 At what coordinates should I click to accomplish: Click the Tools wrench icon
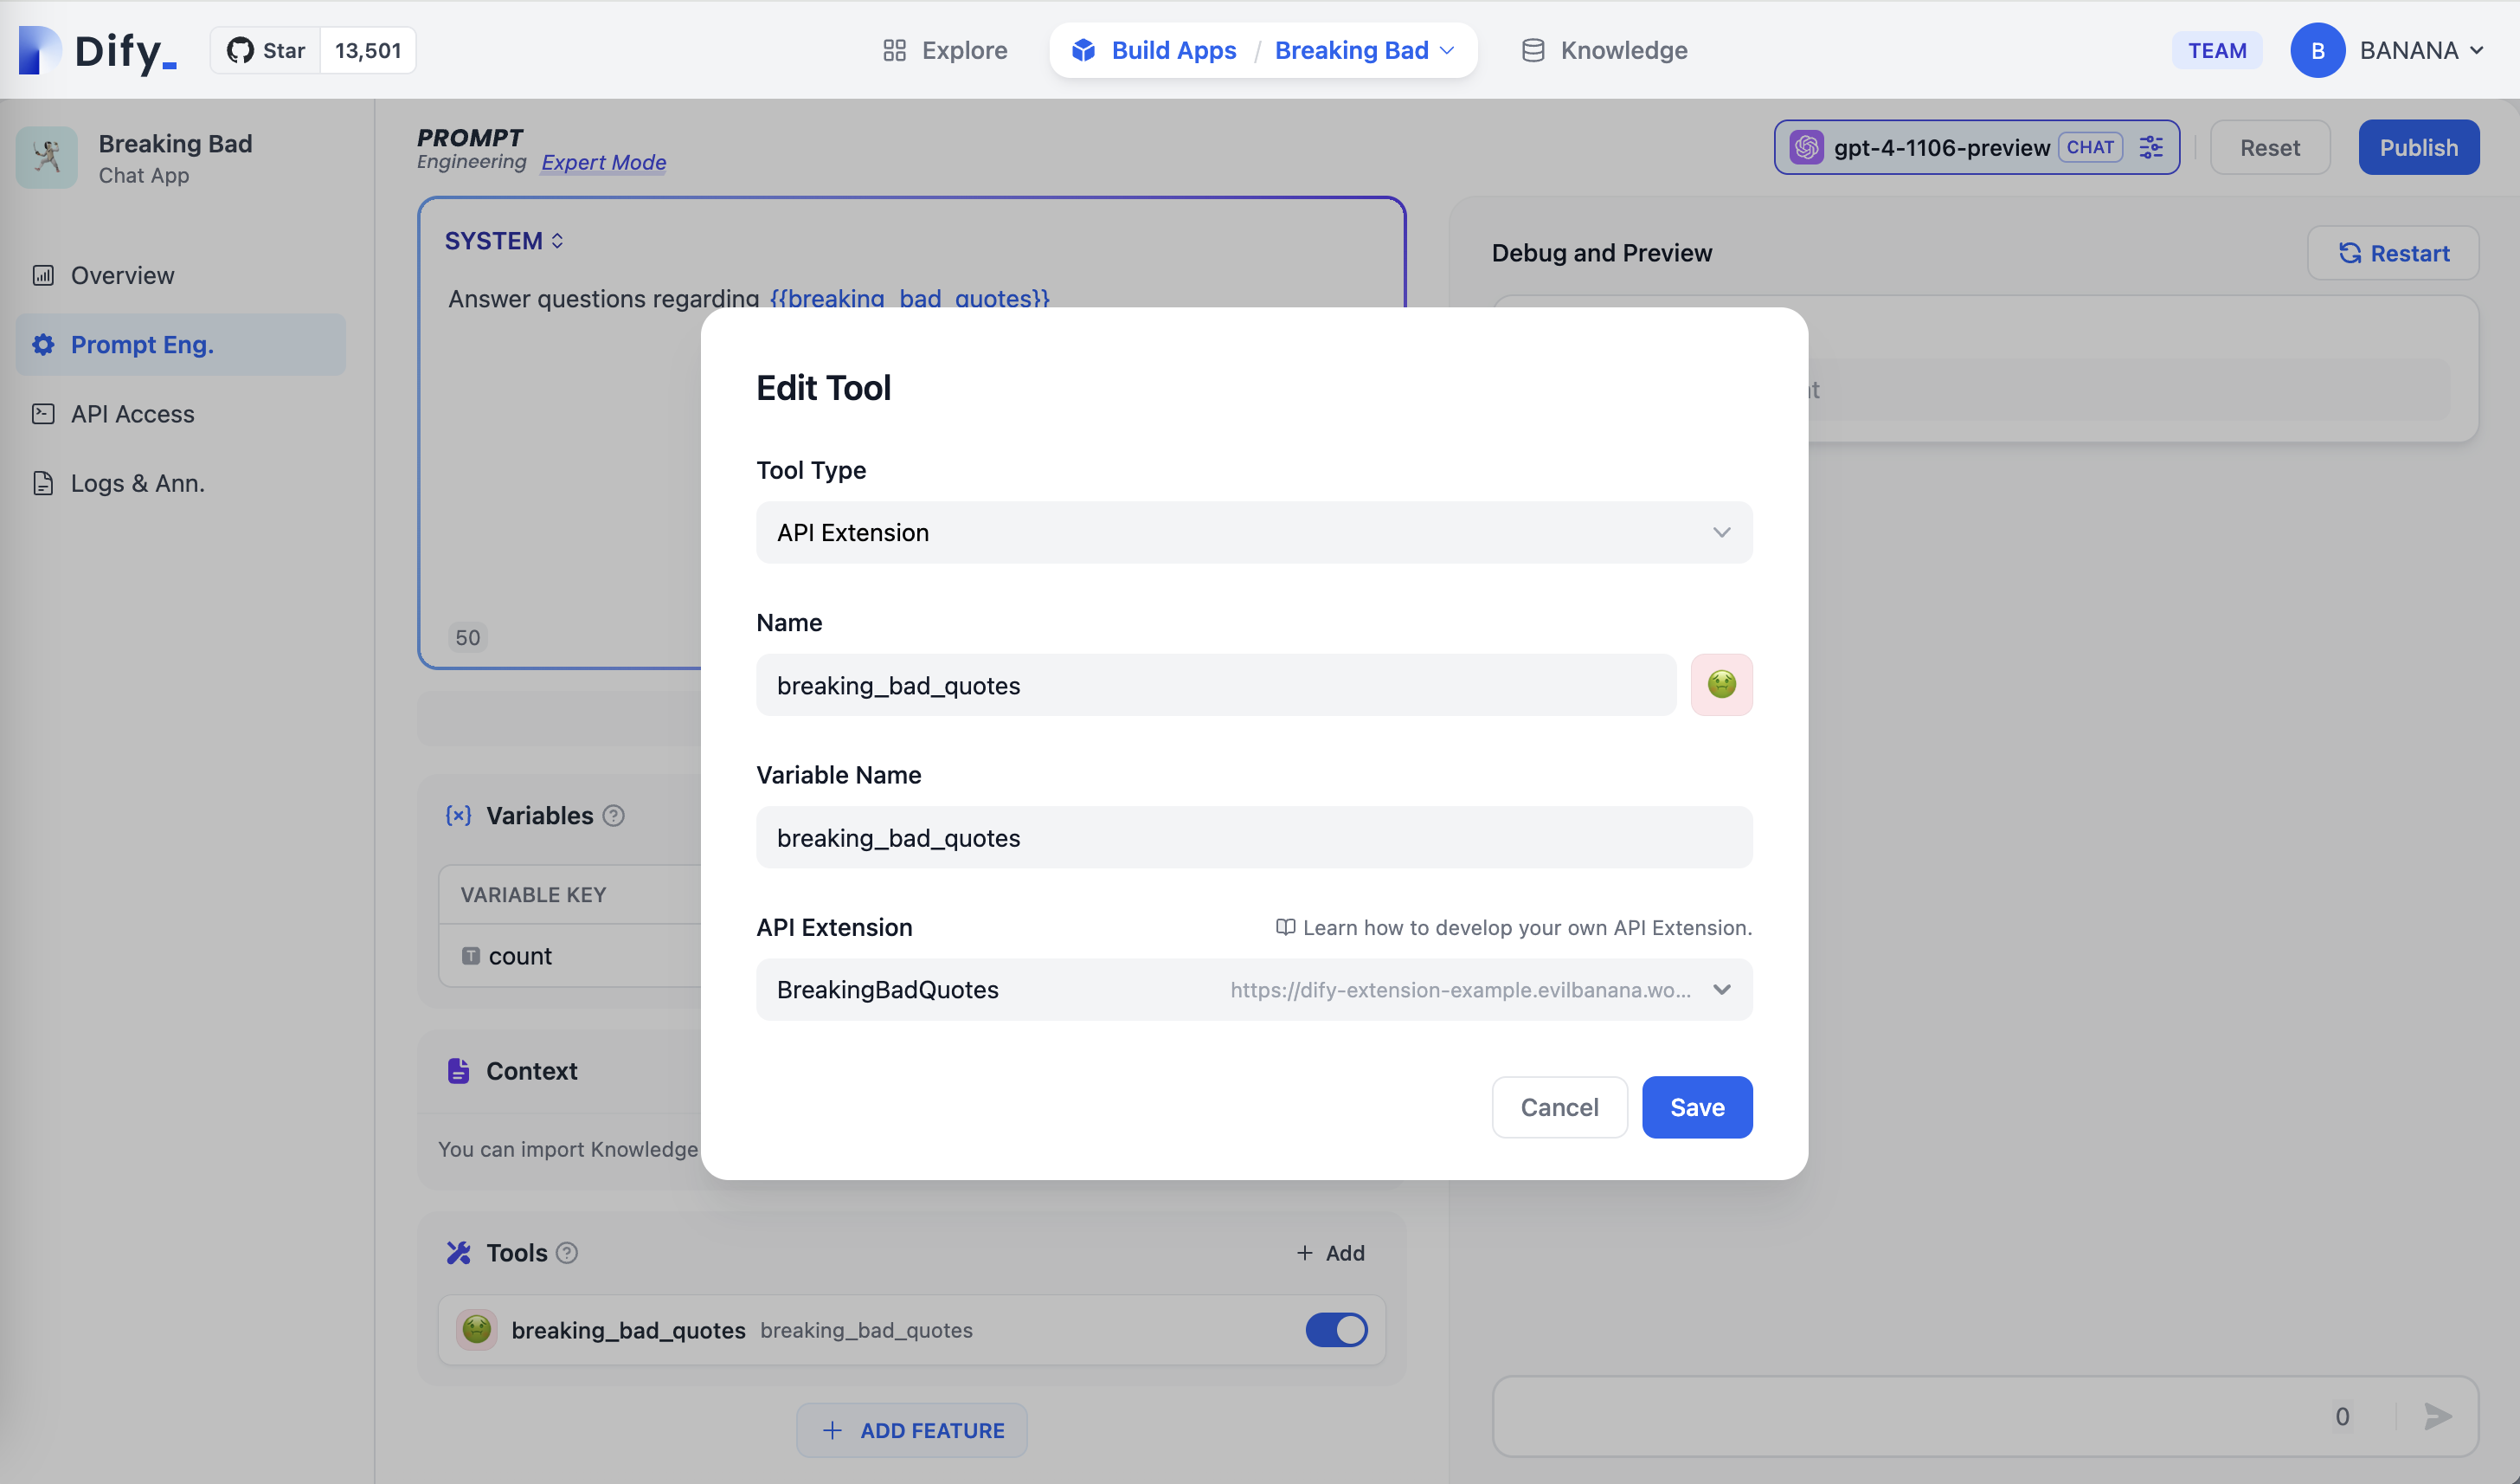(x=458, y=1252)
